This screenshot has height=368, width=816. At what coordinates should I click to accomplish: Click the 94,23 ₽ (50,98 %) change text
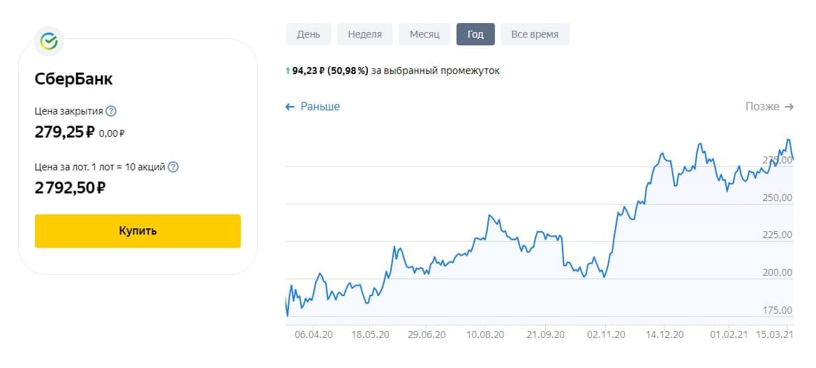(x=329, y=71)
